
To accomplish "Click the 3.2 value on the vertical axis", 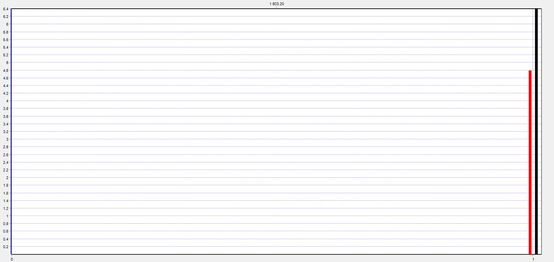I will click(x=6, y=131).
